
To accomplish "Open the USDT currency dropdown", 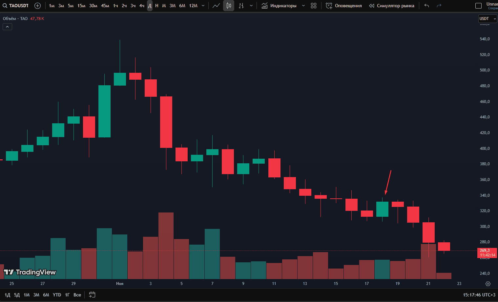I will pos(488,19).
